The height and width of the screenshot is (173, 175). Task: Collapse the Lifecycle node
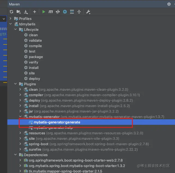click(x=16, y=29)
